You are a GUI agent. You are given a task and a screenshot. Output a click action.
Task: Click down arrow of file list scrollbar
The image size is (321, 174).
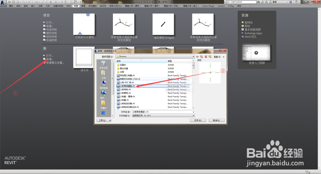pyautogui.click(x=193, y=108)
